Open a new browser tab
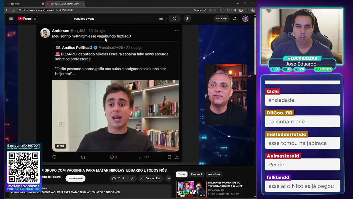This screenshot has width=353, height=199. point(88,4)
